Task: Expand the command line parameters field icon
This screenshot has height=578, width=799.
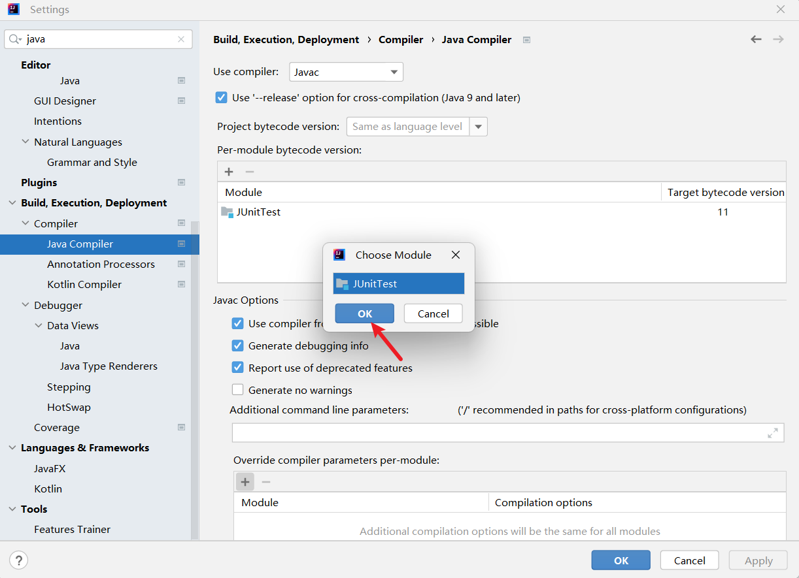Action: (x=773, y=433)
